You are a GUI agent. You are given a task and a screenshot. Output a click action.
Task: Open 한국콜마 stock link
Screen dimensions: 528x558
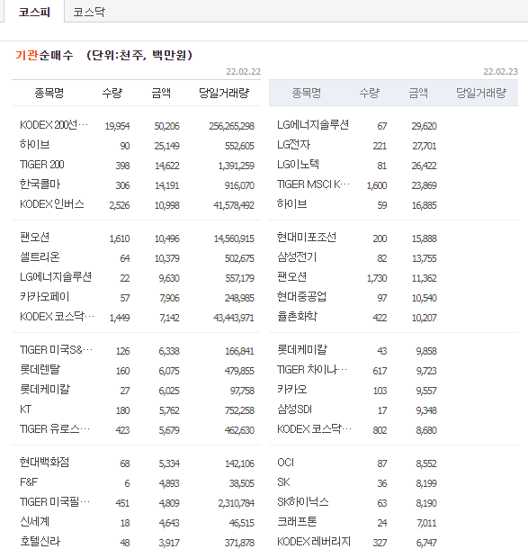pos(40,184)
